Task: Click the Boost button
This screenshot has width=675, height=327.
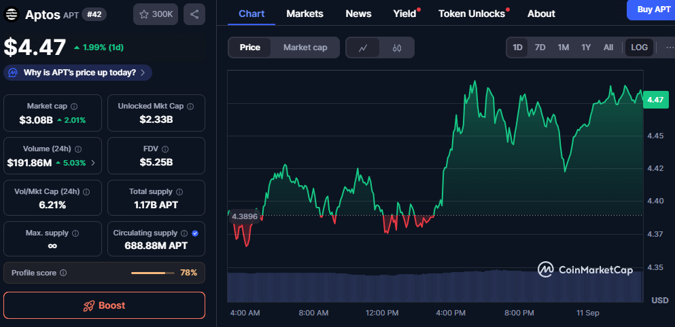Action: click(104, 305)
